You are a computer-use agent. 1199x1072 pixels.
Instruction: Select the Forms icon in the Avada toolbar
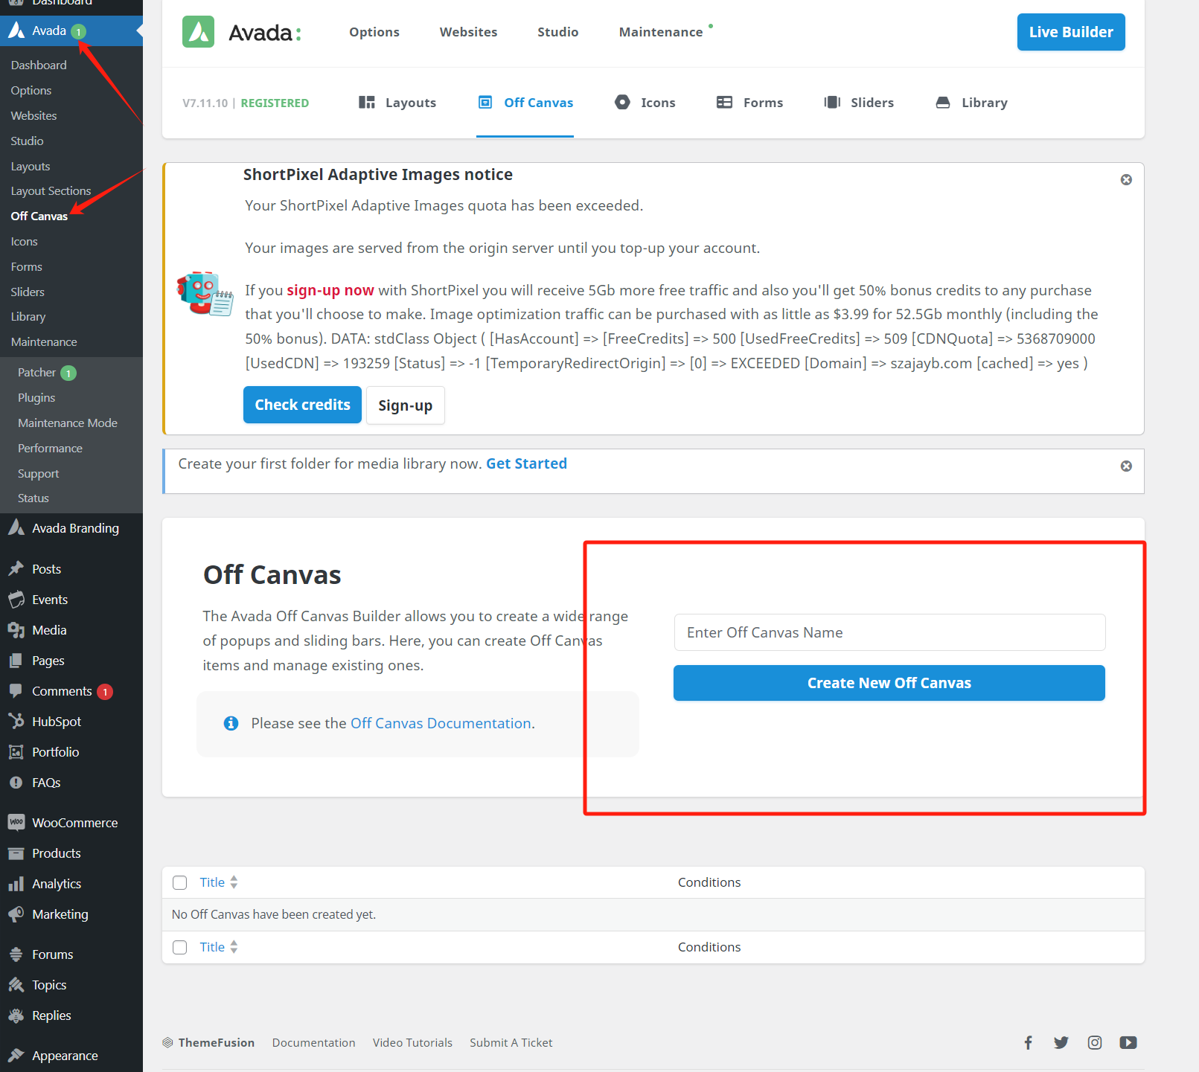[x=723, y=102]
